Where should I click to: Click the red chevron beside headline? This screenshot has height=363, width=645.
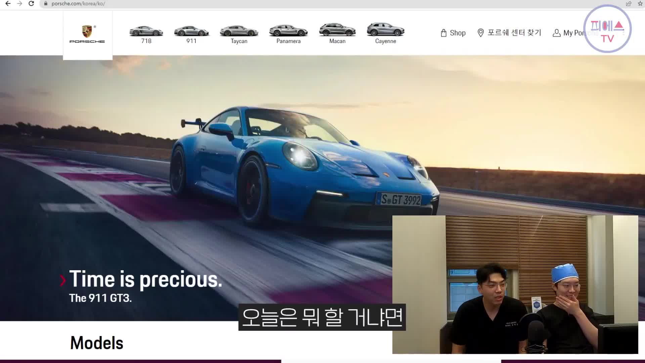pyautogui.click(x=63, y=280)
